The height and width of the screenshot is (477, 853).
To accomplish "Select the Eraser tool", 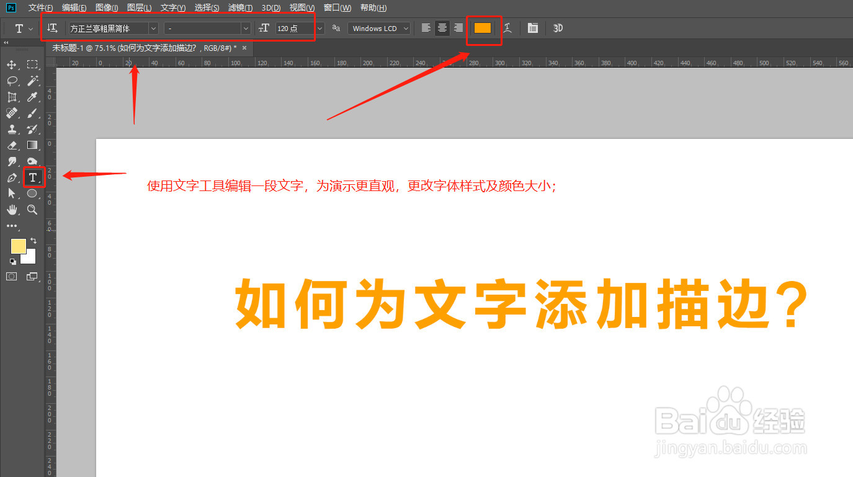I will (x=12, y=145).
